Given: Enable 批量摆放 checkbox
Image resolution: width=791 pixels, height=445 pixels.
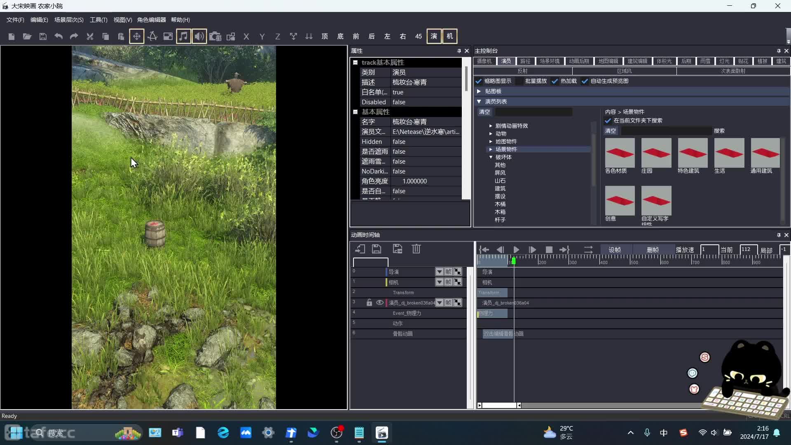Looking at the screenshot, I should [520, 81].
